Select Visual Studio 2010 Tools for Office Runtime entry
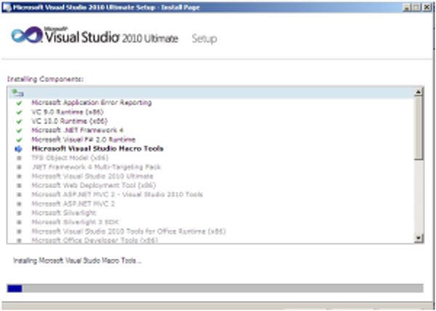The image size is (436, 311). click(x=129, y=231)
